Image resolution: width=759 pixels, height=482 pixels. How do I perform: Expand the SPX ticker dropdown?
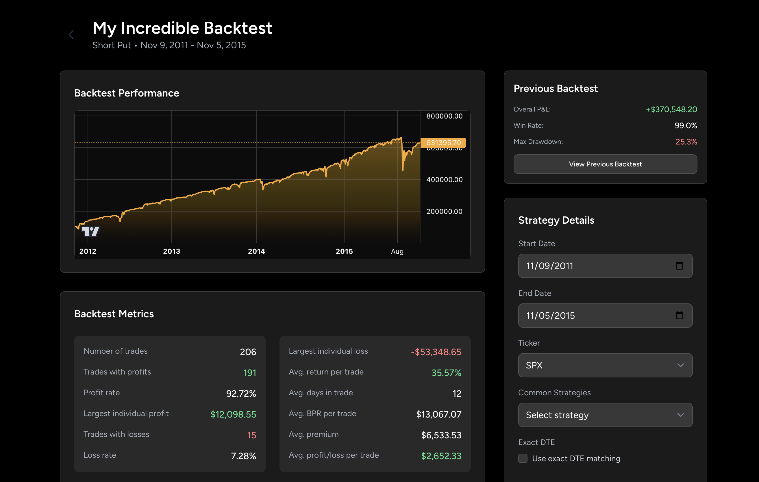tap(605, 365)
